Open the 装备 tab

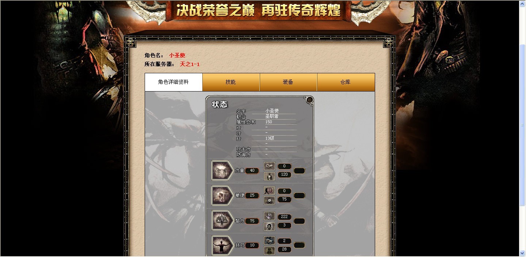tap(288, 82)
